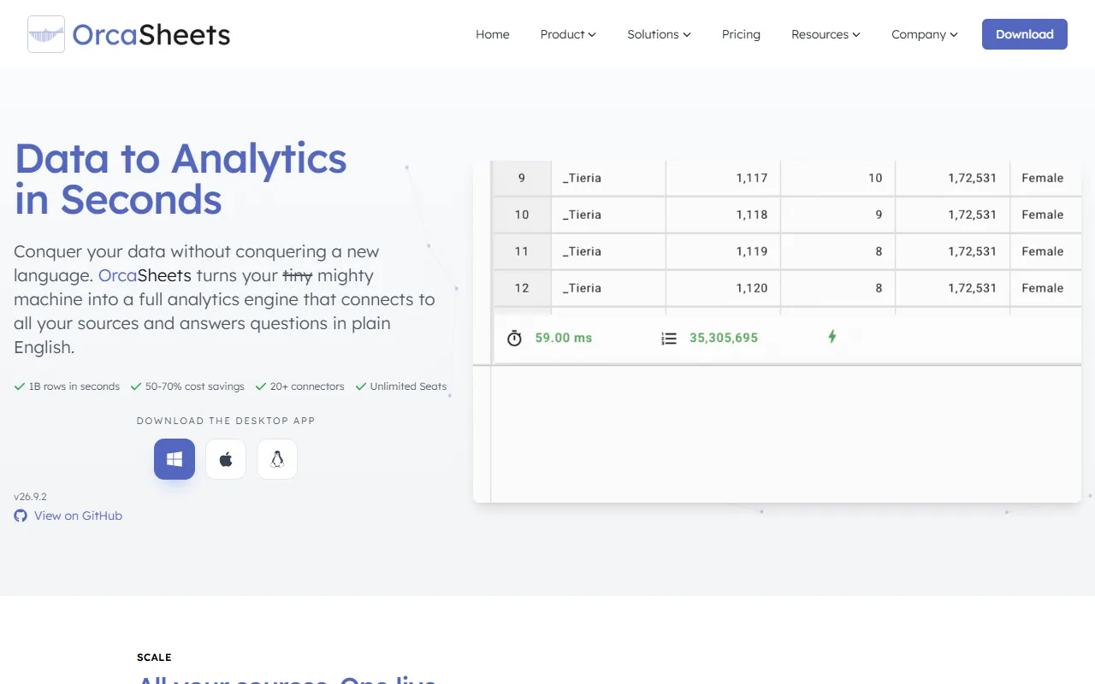Expand the Product menu

(568, 34)
